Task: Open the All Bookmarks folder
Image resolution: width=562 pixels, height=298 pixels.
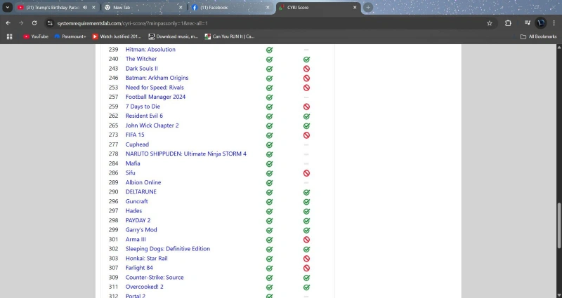Action: pyautogui.click(x=538, y=36)
